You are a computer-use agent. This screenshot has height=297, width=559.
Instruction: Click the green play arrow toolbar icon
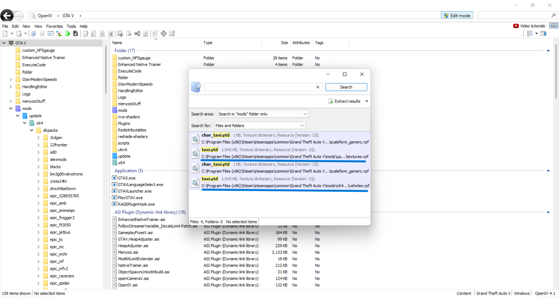click(x=68, y=33)
